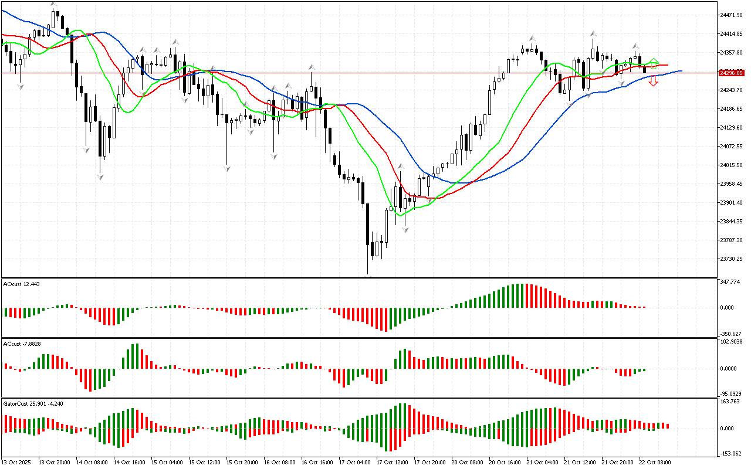Click the 13 Oct 2025 date label

coord(18,462)
